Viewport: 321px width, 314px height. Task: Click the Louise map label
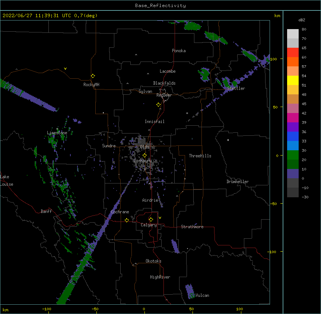(x=7, y=184)
